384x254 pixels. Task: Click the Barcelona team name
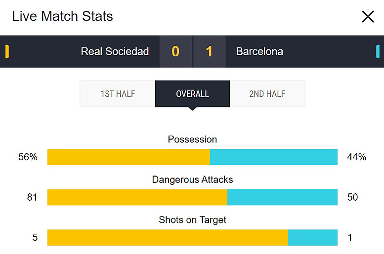(259, 52)
